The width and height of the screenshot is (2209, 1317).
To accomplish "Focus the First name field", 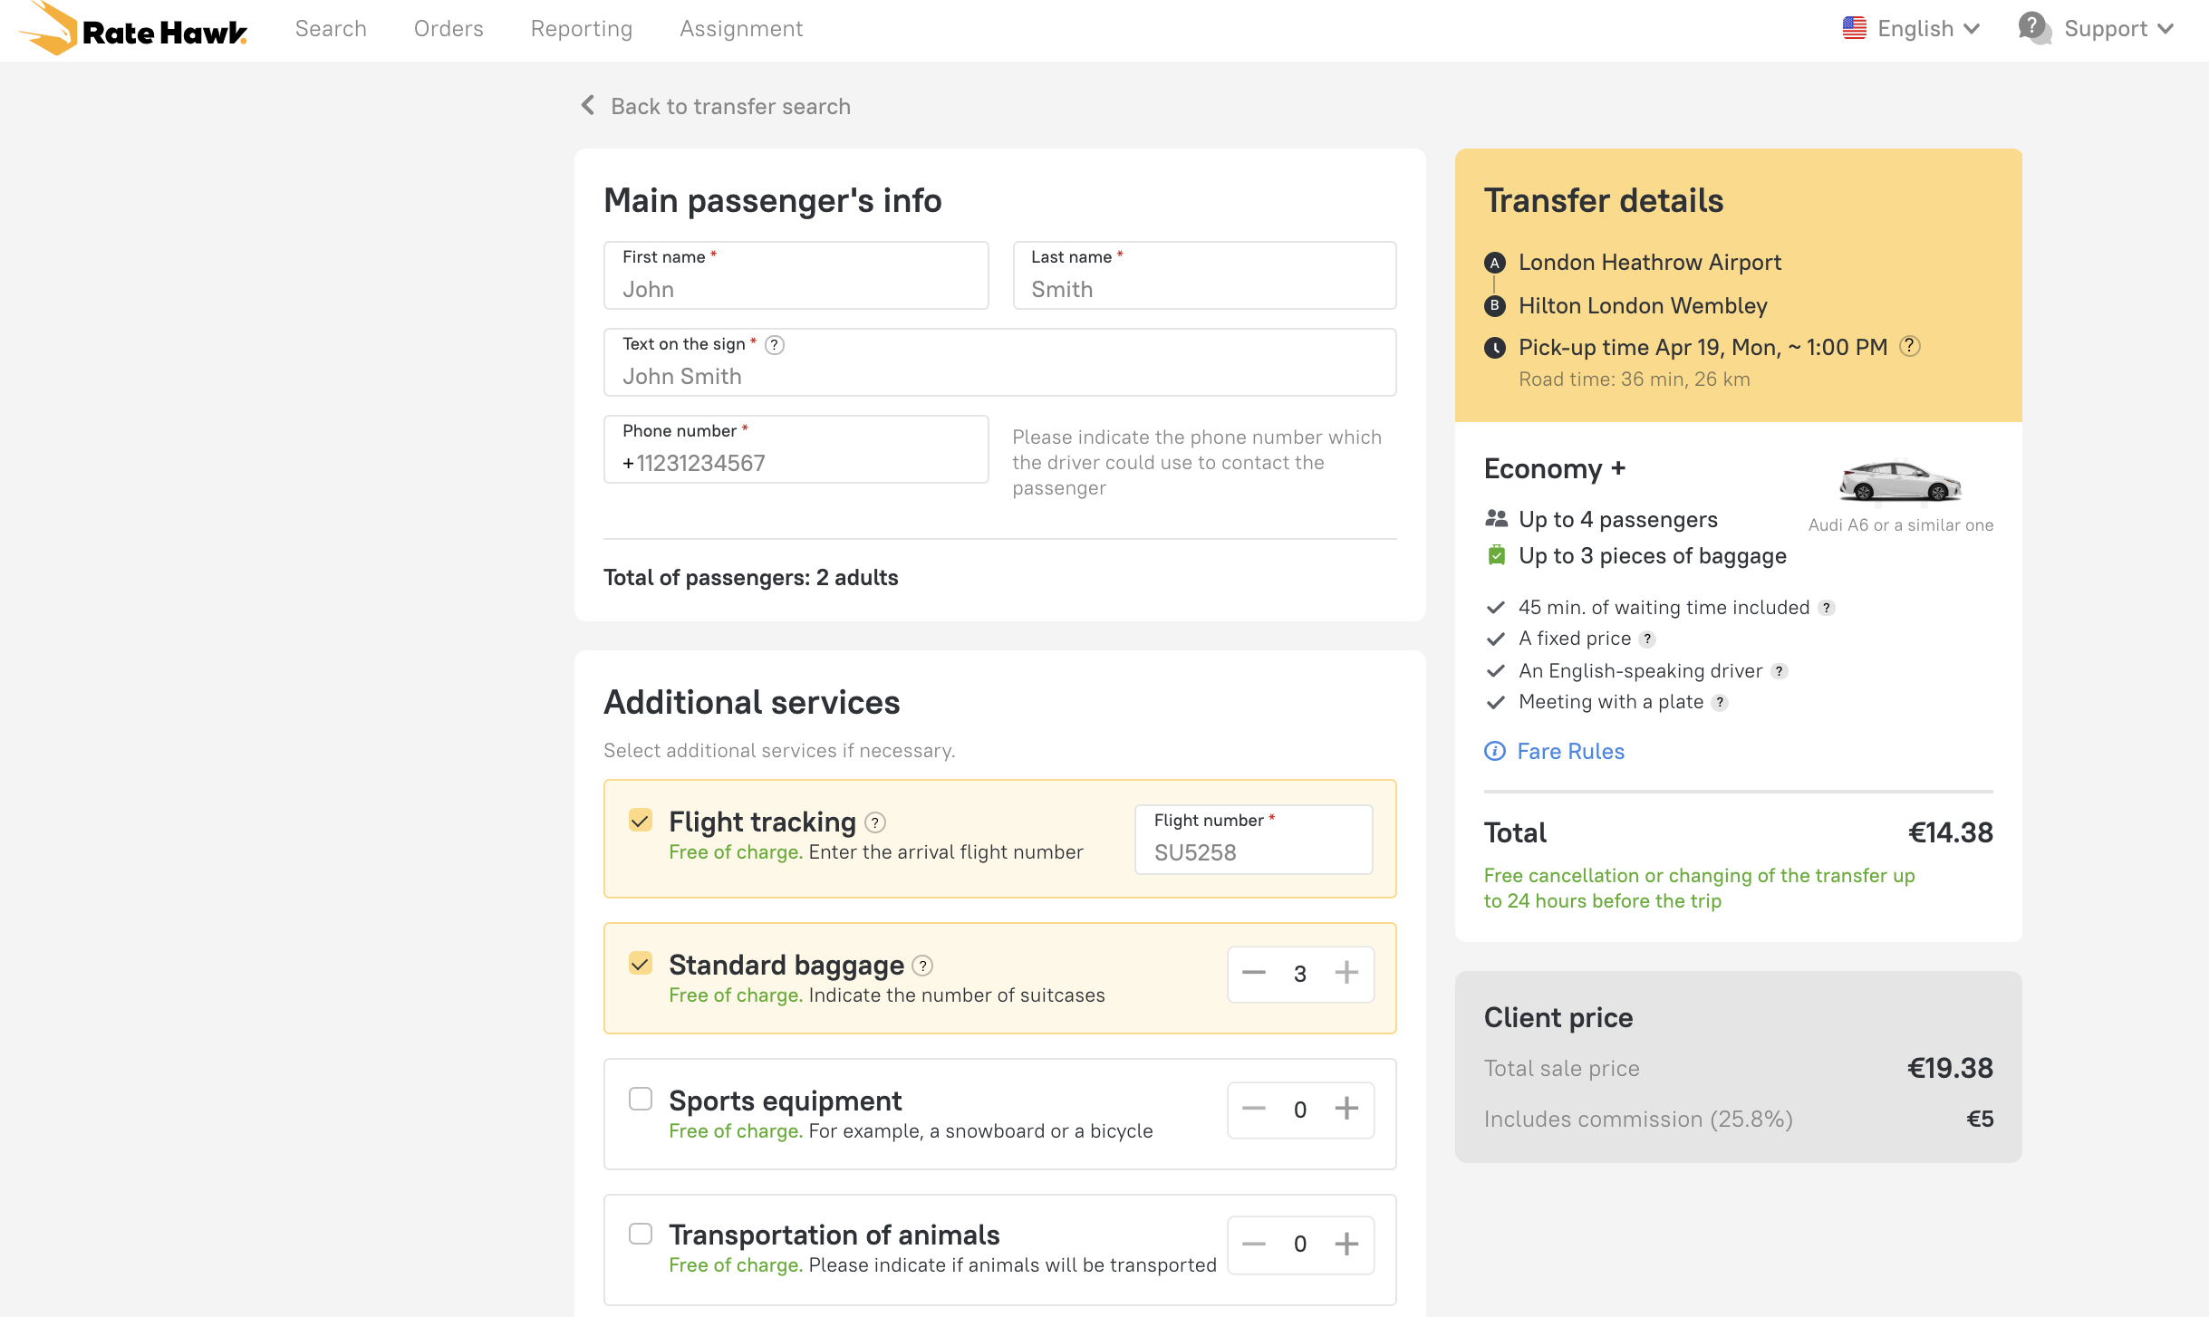I will click(796, 275).
